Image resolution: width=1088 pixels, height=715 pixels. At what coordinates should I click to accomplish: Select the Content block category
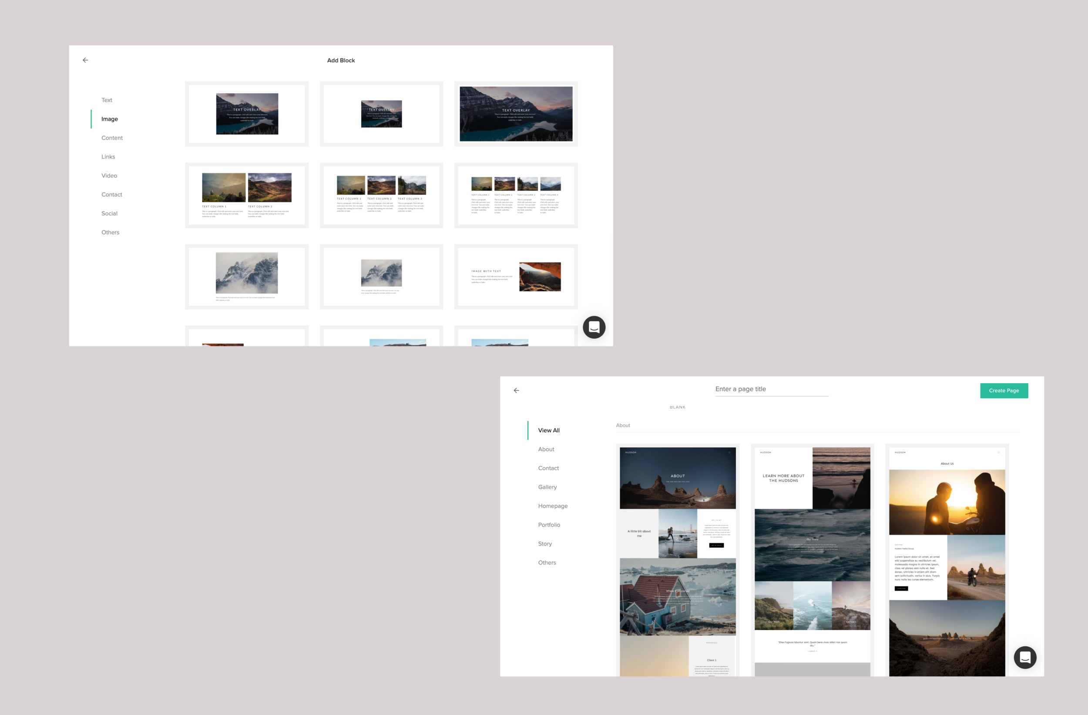(x=112, y=138)
